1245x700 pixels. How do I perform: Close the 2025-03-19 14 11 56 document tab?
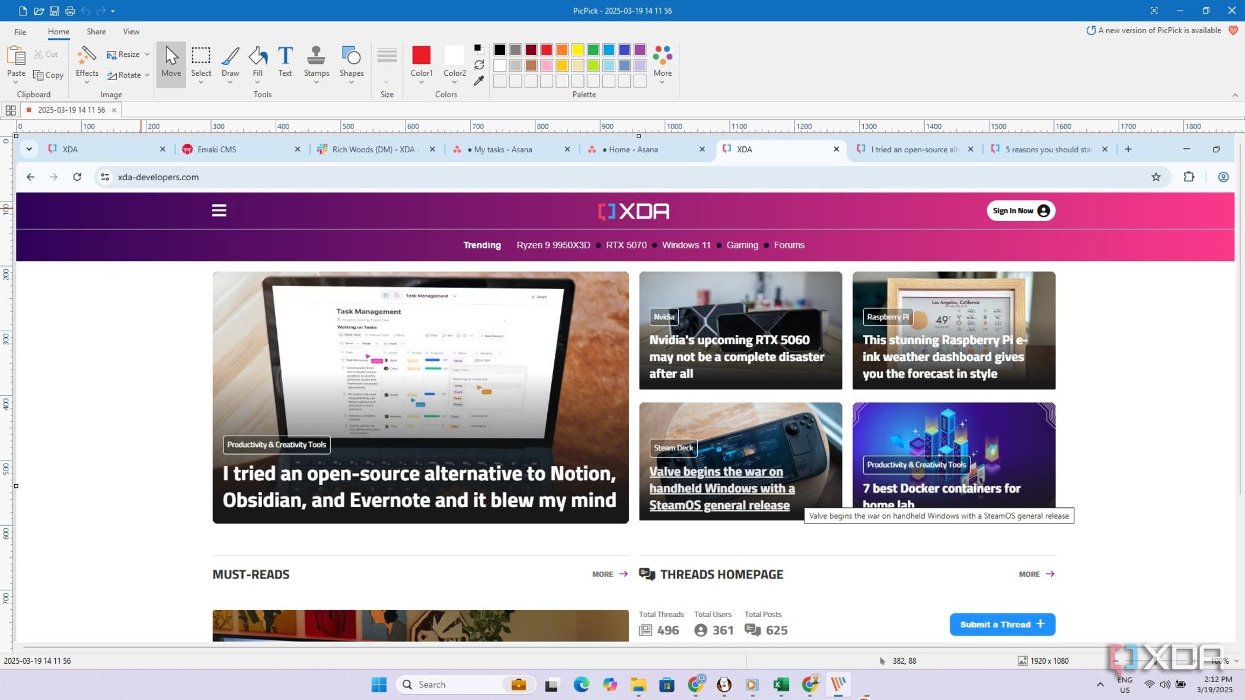[x=114, y=110]
